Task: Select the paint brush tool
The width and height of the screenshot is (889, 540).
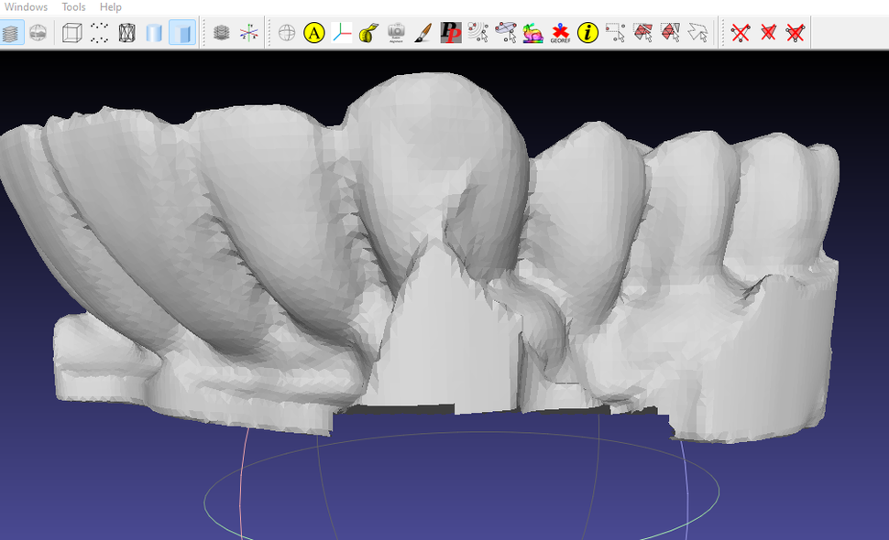Action: point(424,32)
